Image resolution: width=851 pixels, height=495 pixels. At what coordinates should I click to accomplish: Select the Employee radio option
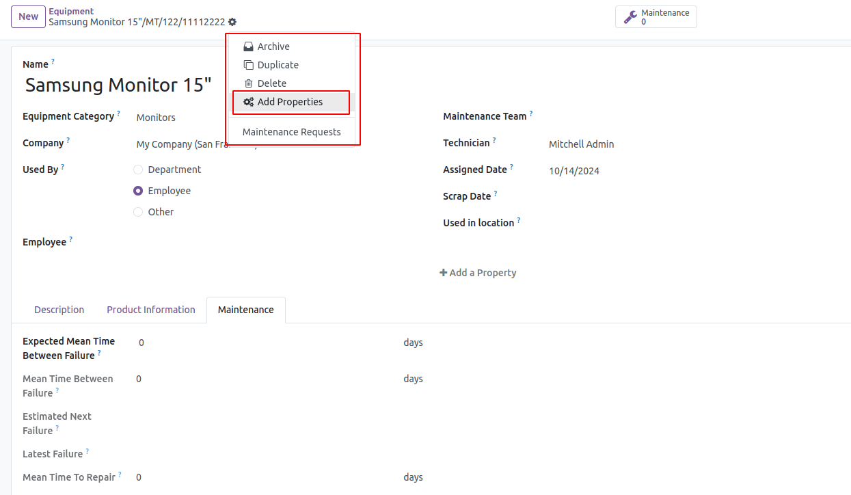point(138,191)
